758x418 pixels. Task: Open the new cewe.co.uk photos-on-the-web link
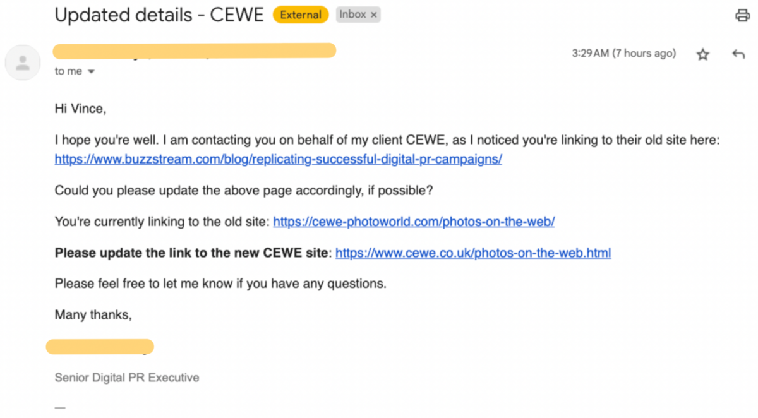[x=473, y=253]
